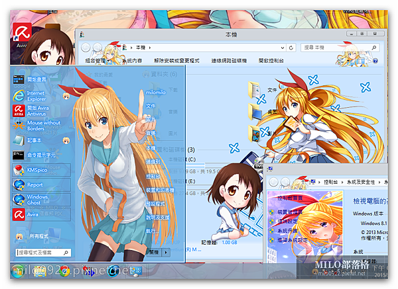Open 命令提示字元 command prompt entry

pos(34,155)
